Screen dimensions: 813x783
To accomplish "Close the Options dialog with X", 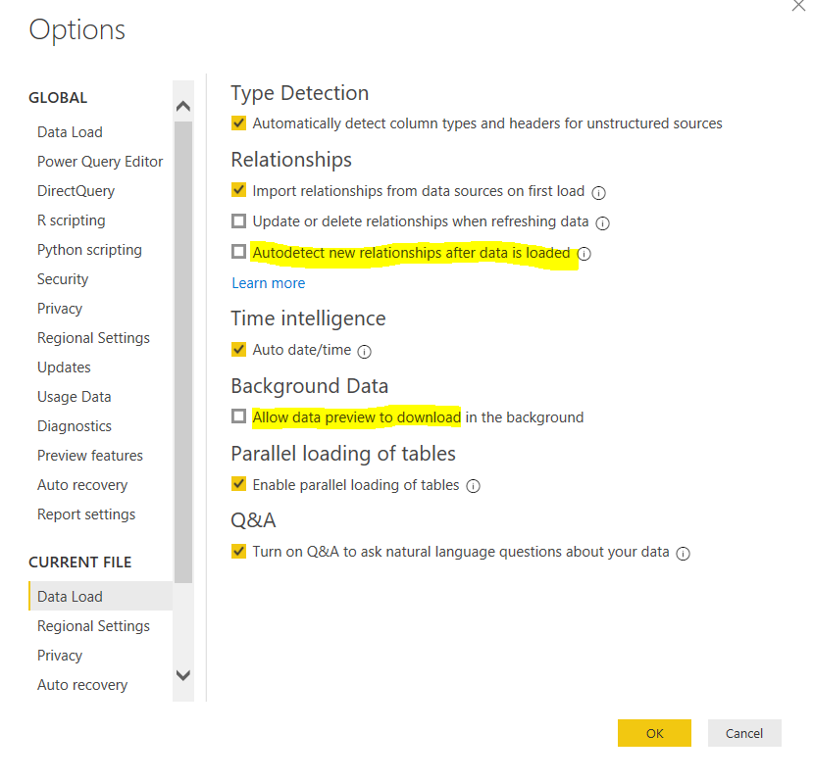I will point(797,6).
